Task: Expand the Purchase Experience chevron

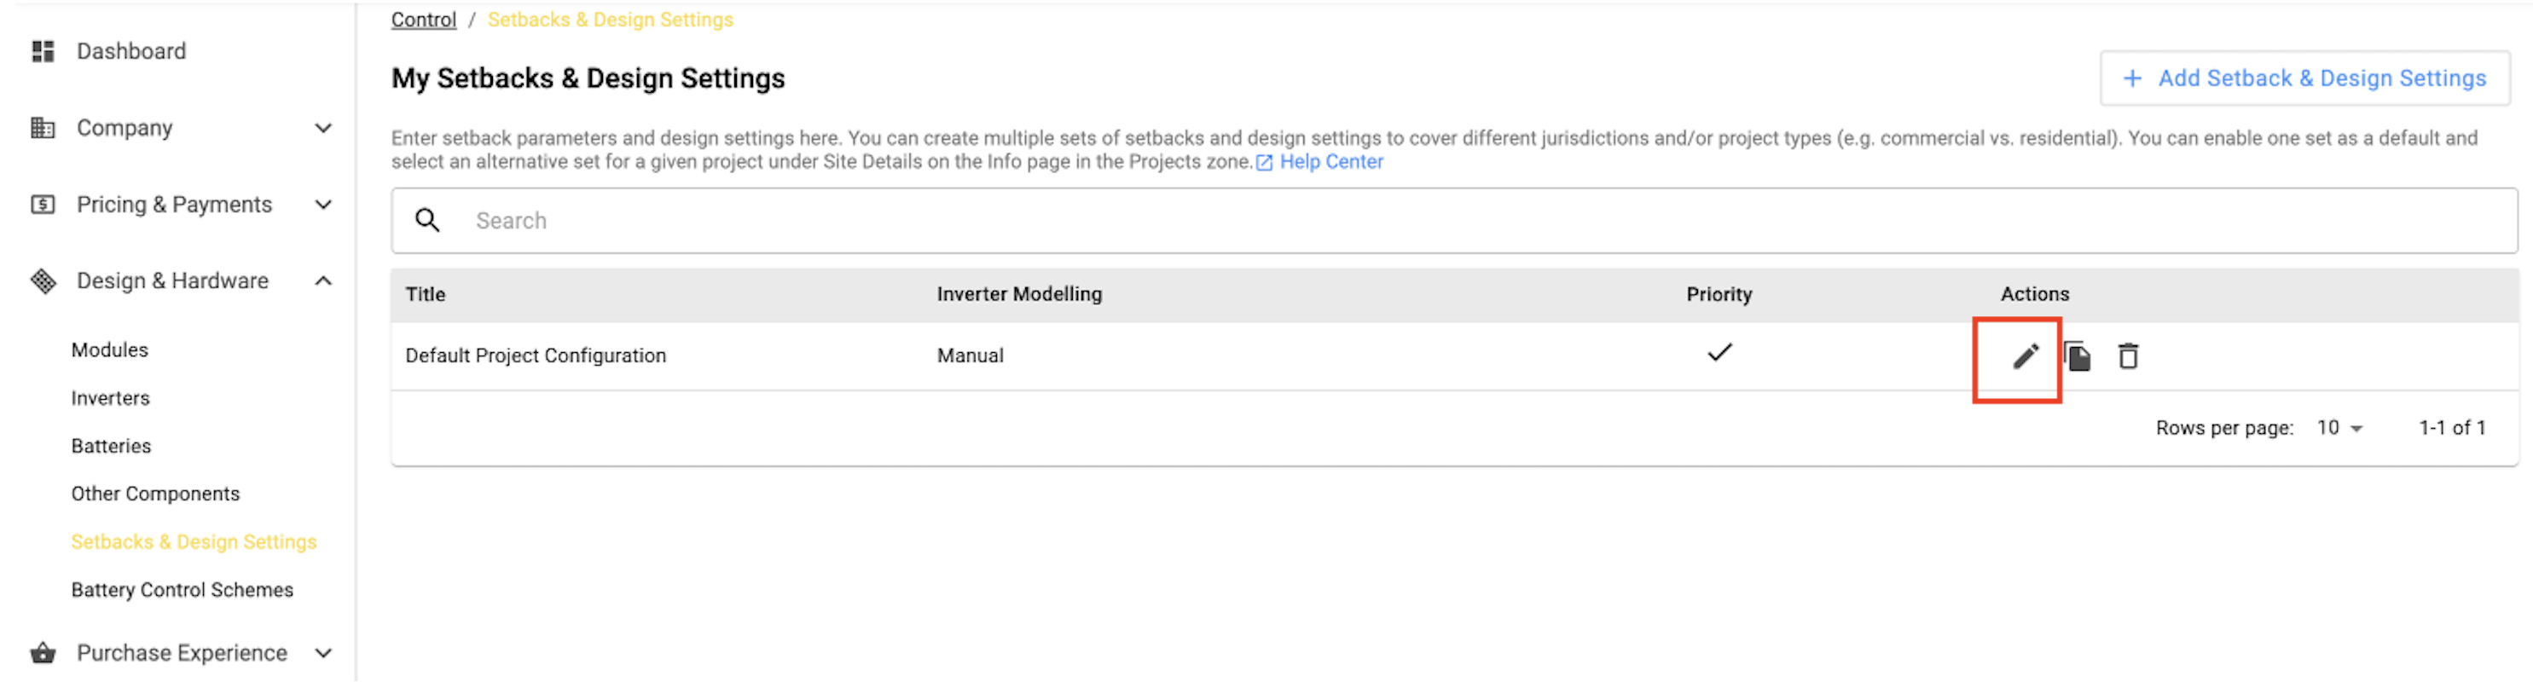Action: pos(322,653)
